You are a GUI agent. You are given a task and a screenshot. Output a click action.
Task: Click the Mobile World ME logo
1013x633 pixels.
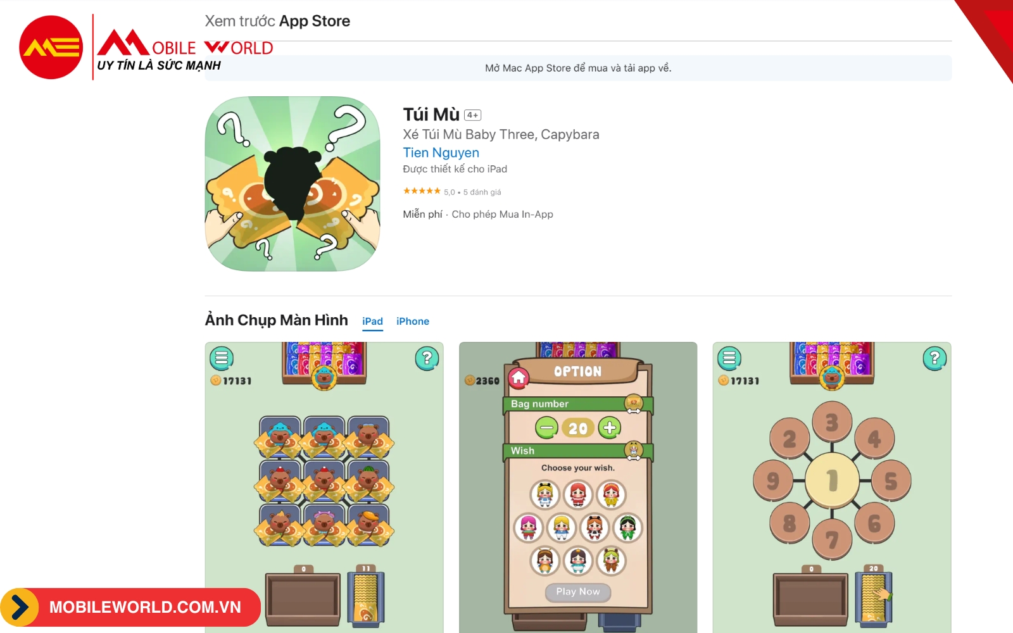51,47
